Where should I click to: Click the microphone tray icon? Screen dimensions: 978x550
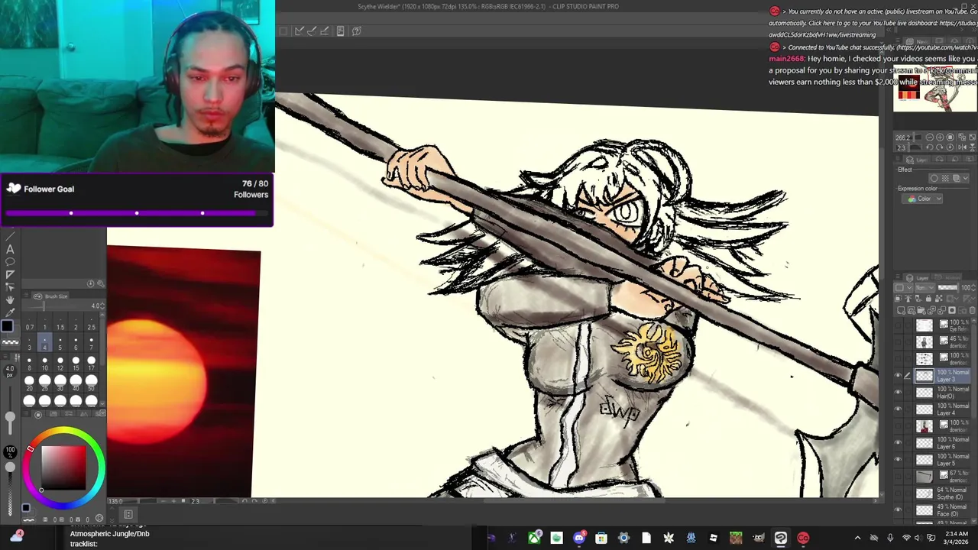pyautogui.click(x=890, y=538)
